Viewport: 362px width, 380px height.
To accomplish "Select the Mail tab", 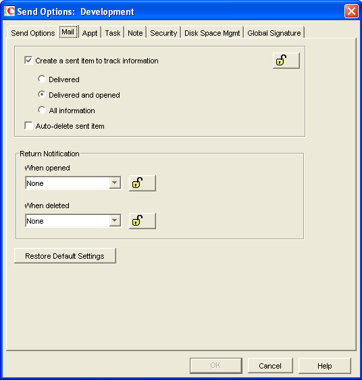I will [x=68, y=32].
